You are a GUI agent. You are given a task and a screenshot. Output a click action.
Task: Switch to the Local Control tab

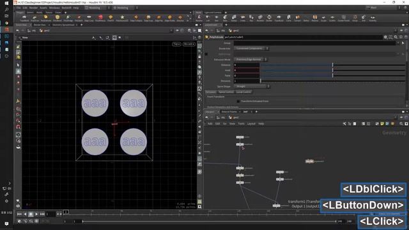(x=243, y=92)
